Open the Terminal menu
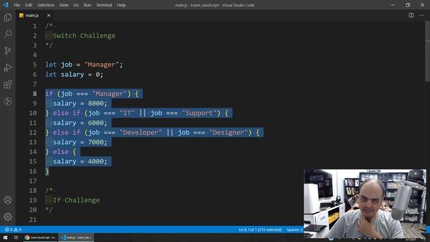430x242 pixels. coord(104,5)
